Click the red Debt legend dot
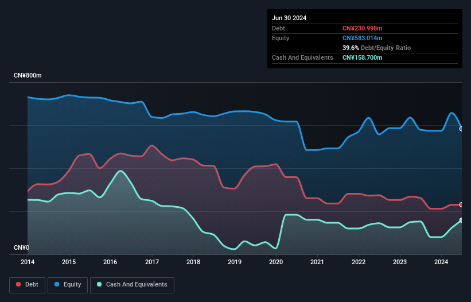Screen dimensions: 471x302 coord(18,284)
